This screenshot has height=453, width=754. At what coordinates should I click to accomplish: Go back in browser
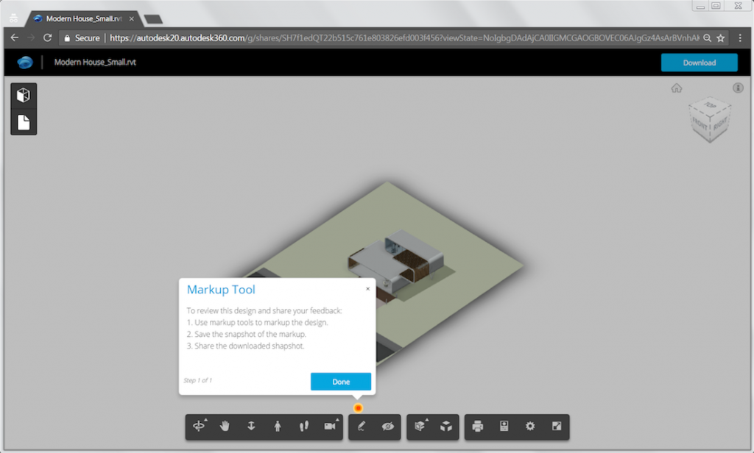(x=15, y=38)
